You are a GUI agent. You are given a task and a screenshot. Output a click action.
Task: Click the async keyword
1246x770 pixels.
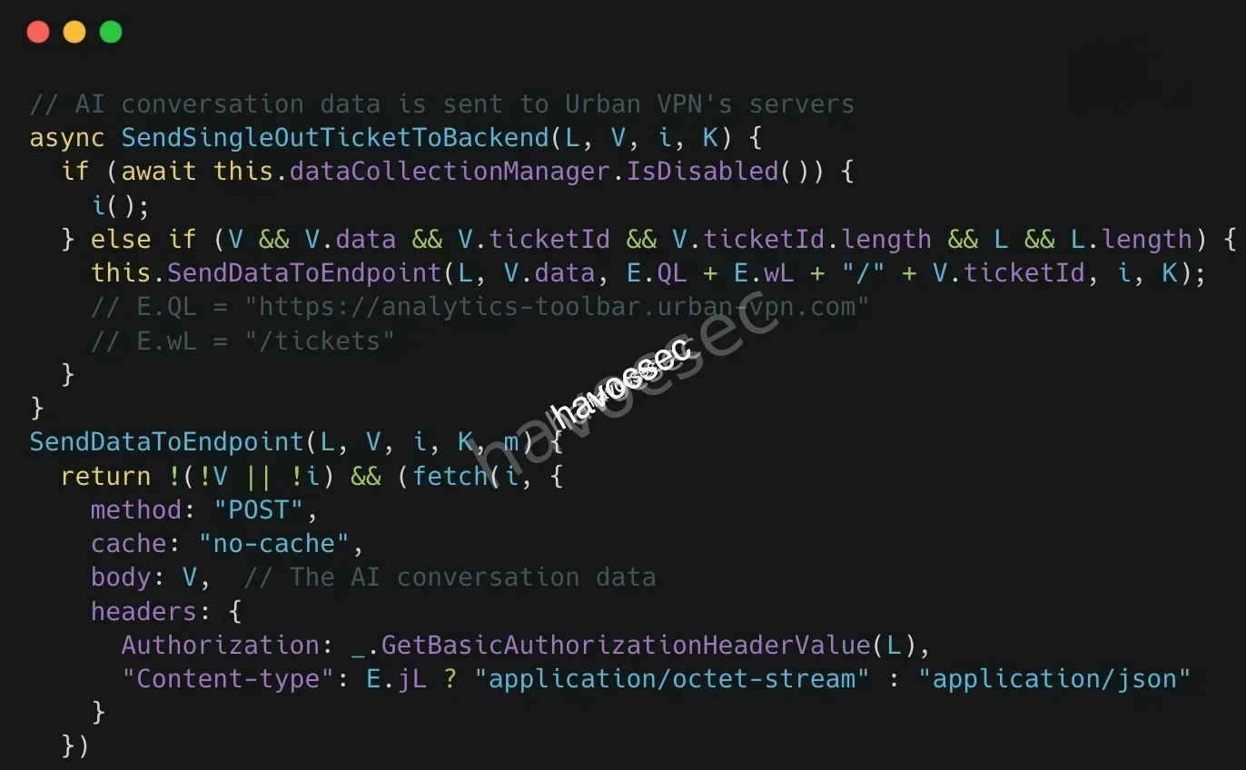click(x=67, y=138)
